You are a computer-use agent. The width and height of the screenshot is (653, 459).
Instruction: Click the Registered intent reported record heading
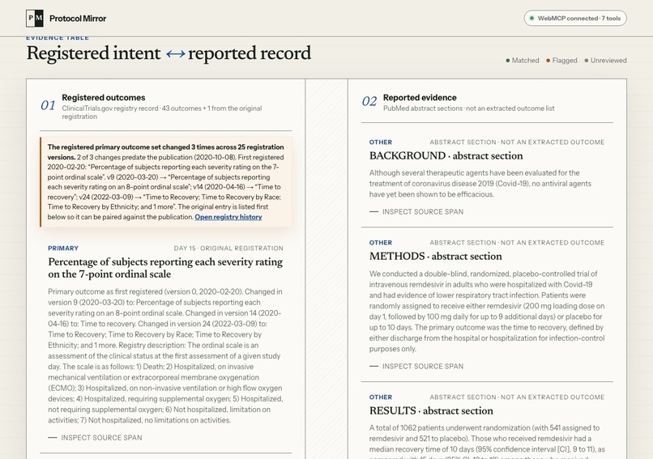(x=169, y=53)
